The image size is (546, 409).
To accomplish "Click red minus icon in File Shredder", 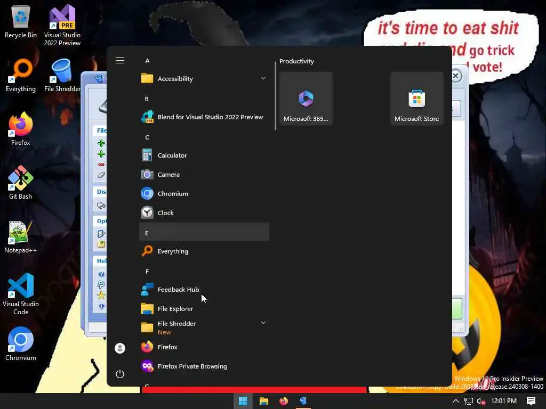I will tap(101, 164).
